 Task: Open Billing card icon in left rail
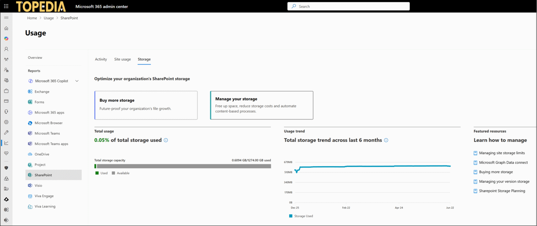tap(6, 101)
